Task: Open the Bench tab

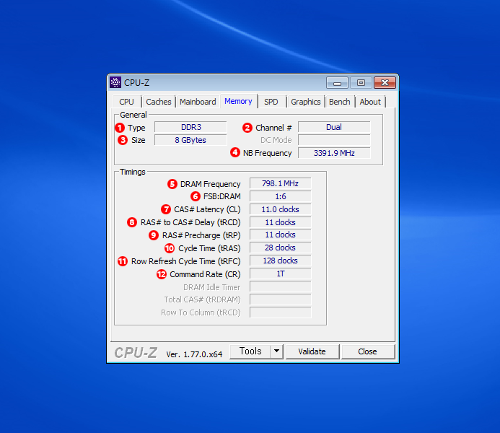Action: pos(339,102)
